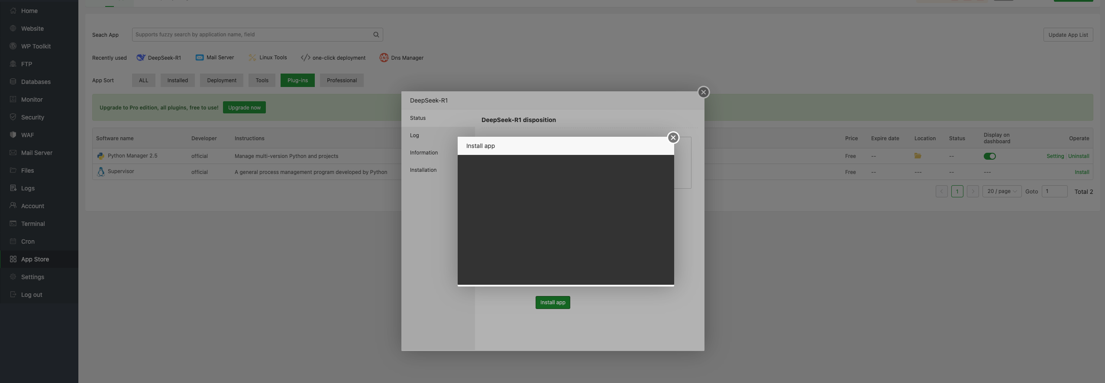
Task: Switch to Deployment app category
Action: pos(222,80)
